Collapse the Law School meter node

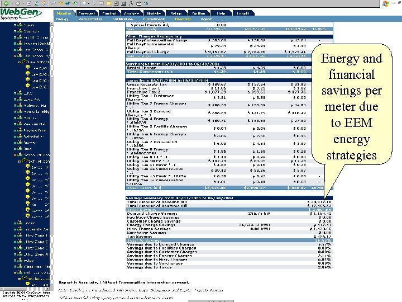tap(19, 62)
